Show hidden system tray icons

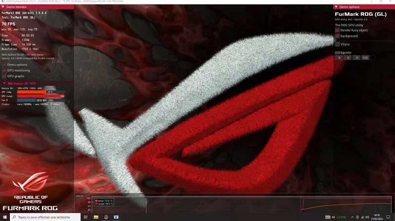point(352,217)
